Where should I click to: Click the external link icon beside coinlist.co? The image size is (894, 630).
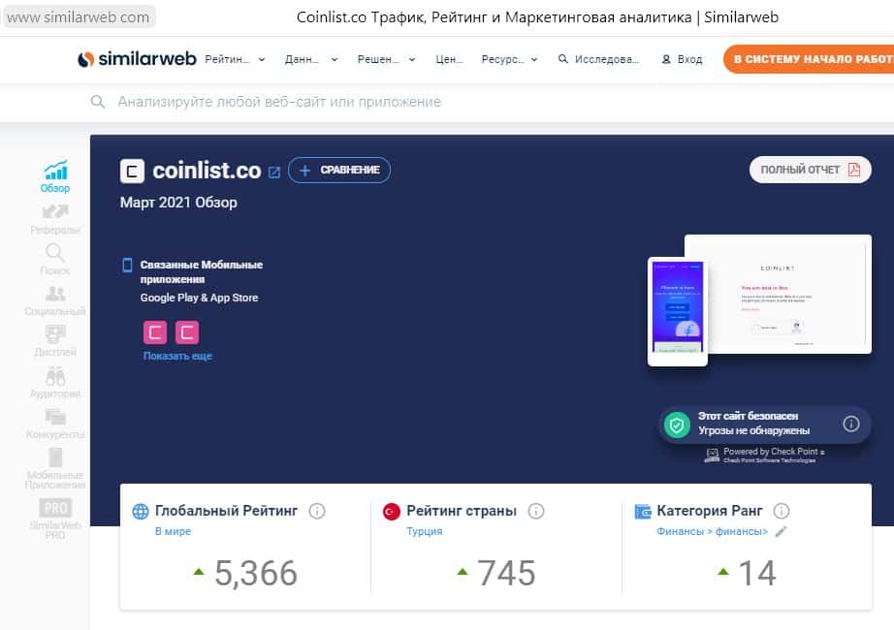point(274,173)
